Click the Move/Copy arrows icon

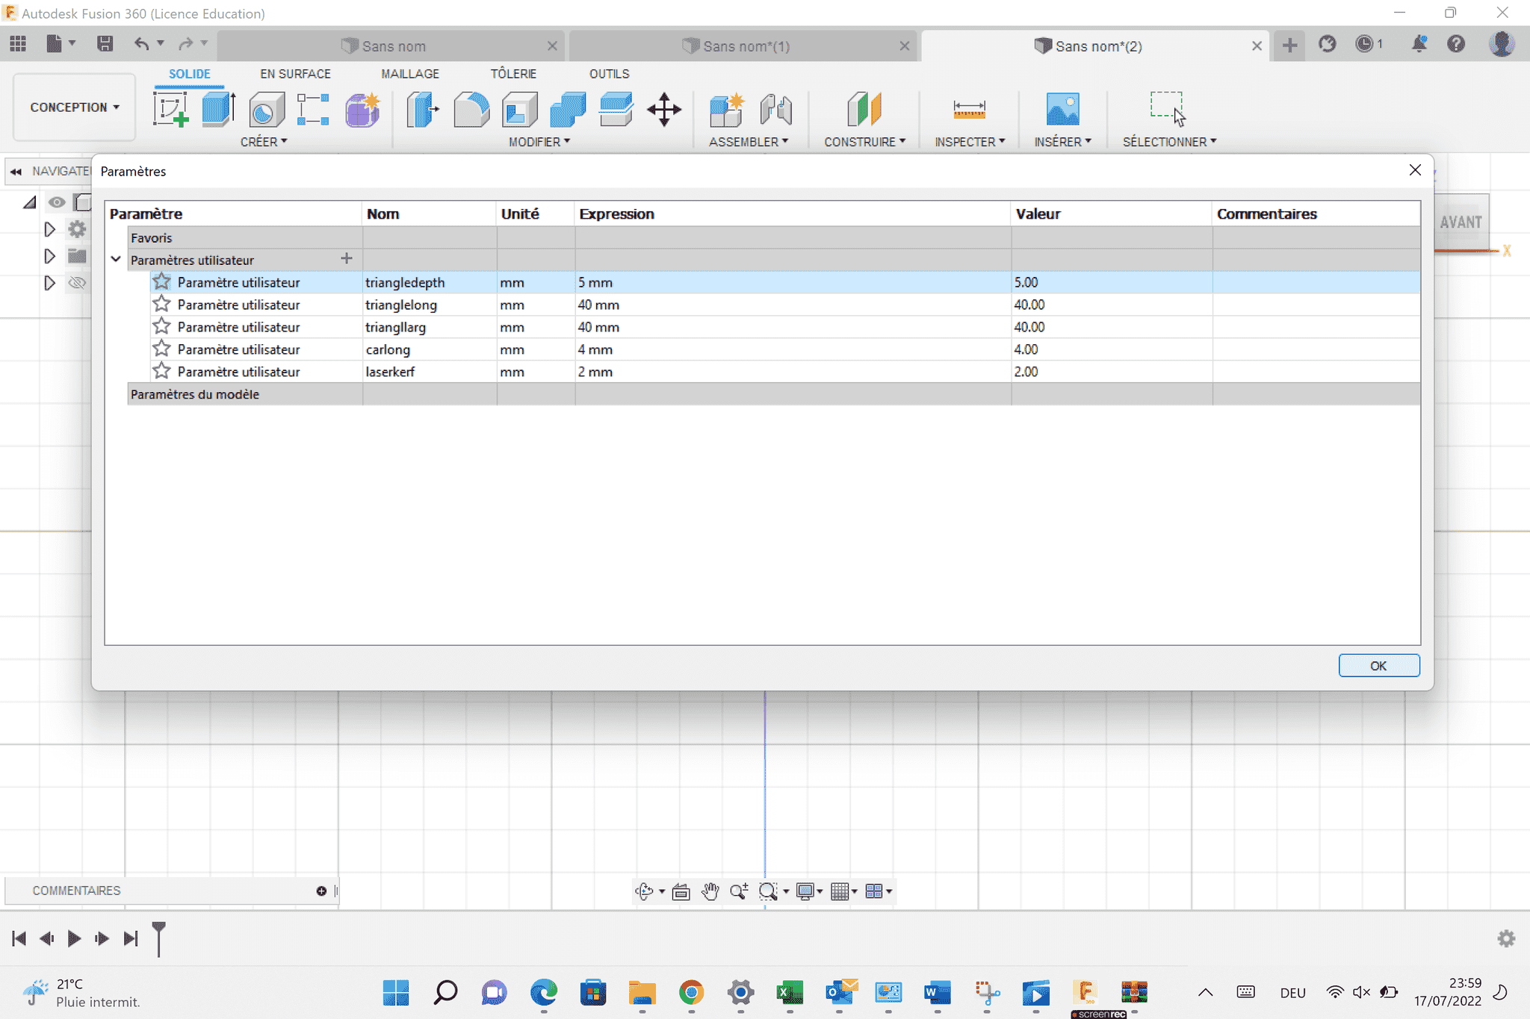coord(663,110)
